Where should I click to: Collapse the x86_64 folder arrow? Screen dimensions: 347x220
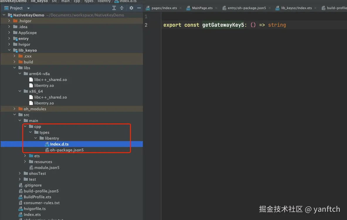20,91
